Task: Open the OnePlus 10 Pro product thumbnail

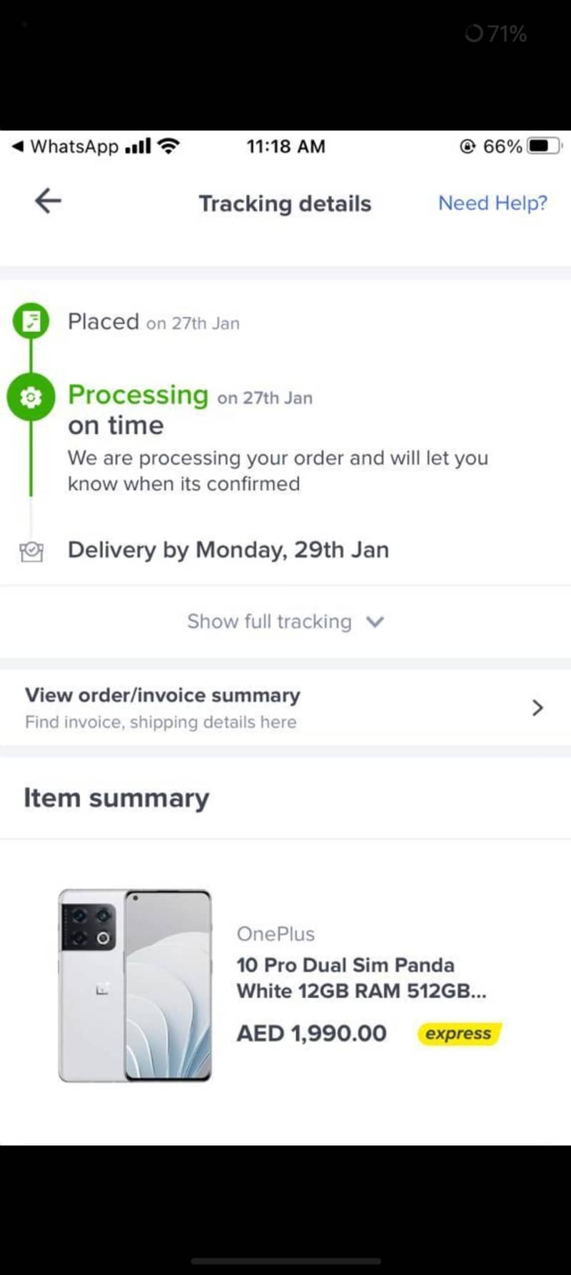Action: (x=135, y=985)
